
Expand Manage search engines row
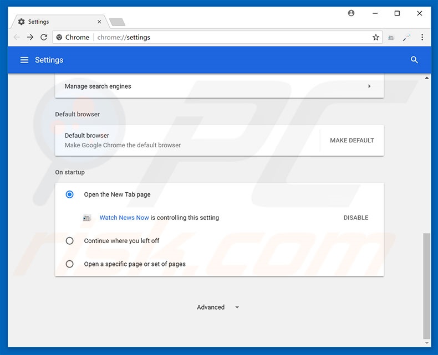[369, 86]
